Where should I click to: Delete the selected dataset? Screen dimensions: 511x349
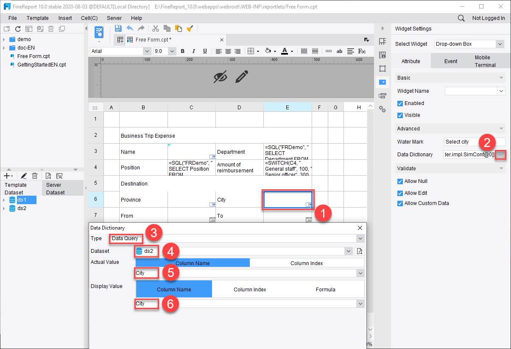click(x=35, y=176)
